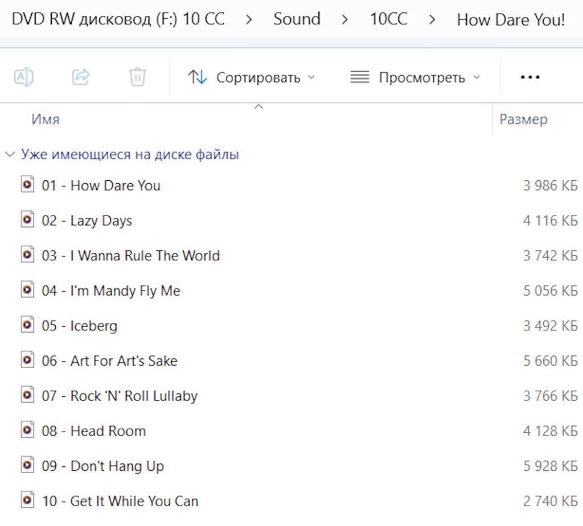This screenshot has height=526, width=583.
Task: Click the audio file icon for 08 - Head Room
Action: tap(27, 430)
